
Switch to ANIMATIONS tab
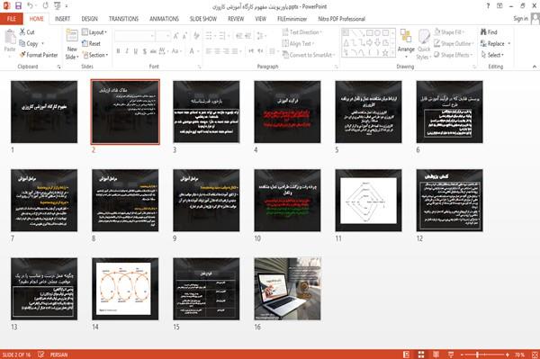[164, 19]
